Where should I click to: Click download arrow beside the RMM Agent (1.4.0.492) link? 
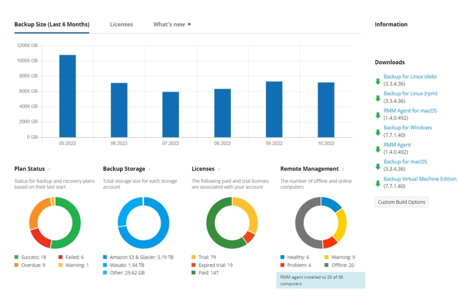[378, 150]
